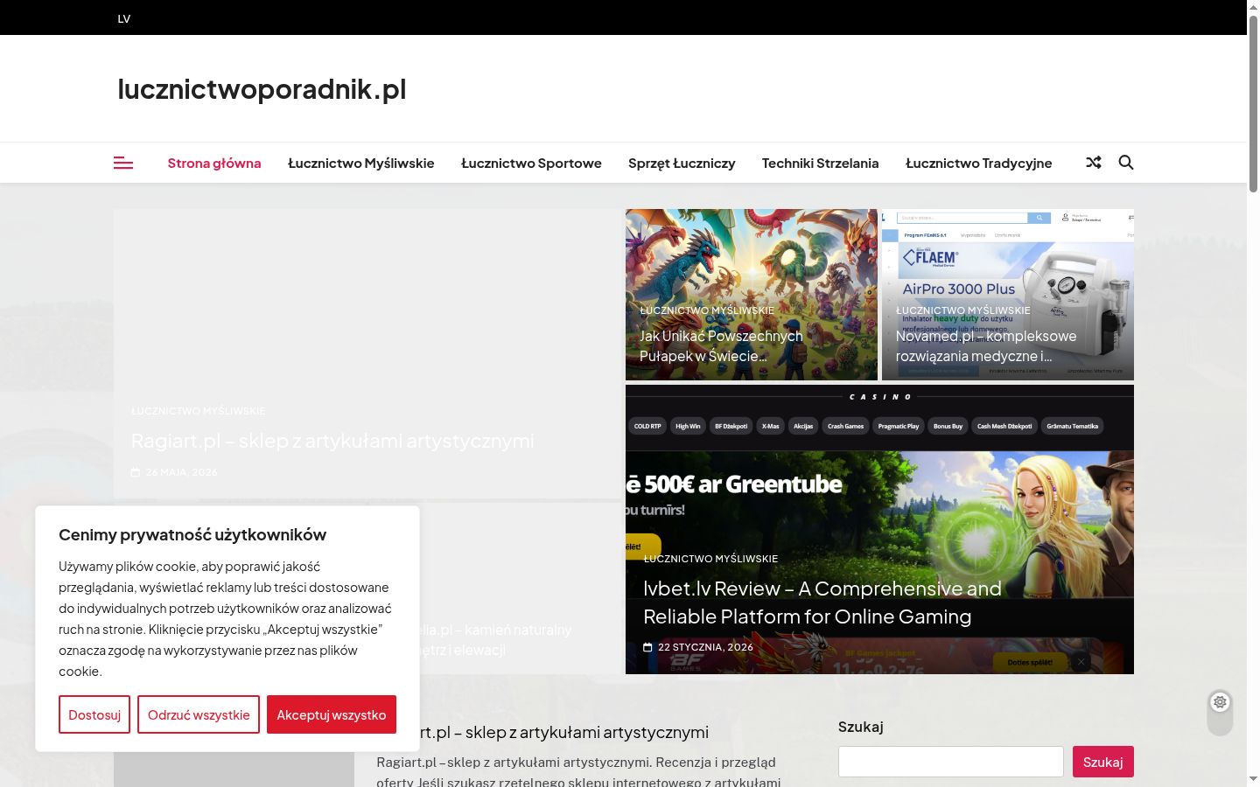The height and width of the screenshot is (787, 1260).
Task: Click Akceptuj wszystko cookie button
Action: pyautogui.click(x=332, y=714)
